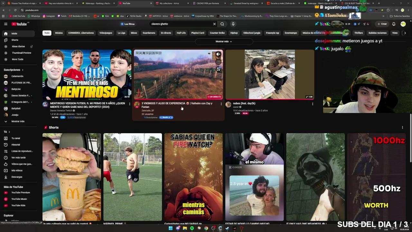Open Ver más tarde list
The width and height of the screenshot is (412, 232).
point(18,158)
